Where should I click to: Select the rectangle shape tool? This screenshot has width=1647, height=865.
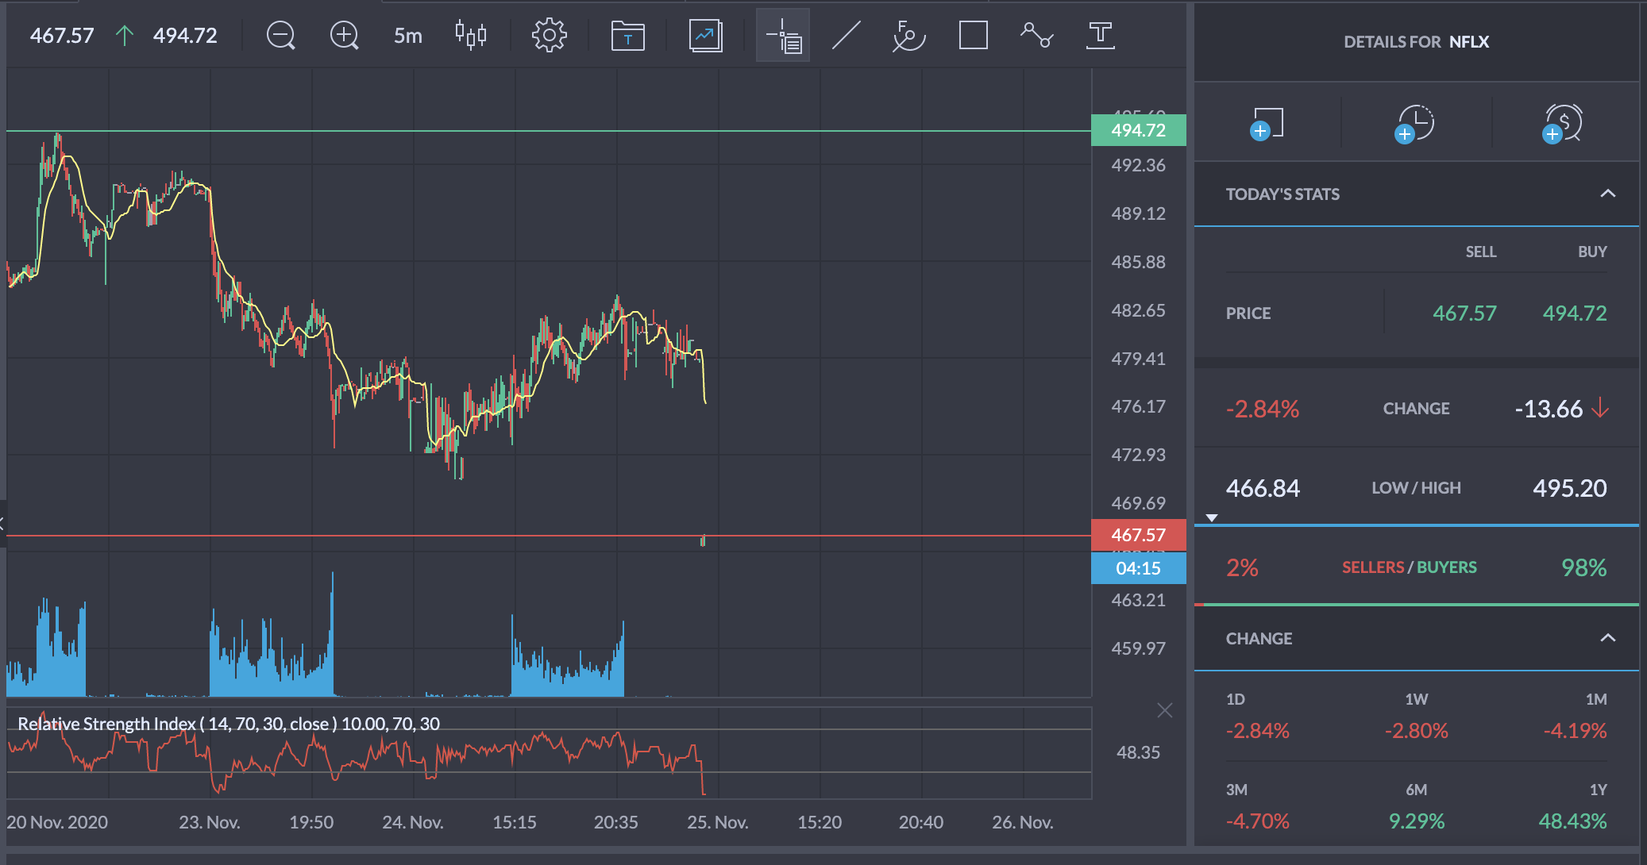[x=973, y=36]
